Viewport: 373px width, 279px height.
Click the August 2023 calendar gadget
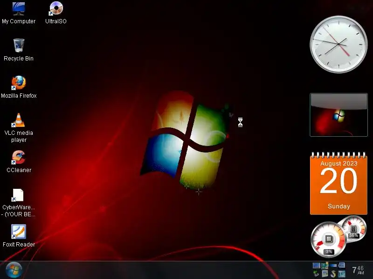point(339,183)
